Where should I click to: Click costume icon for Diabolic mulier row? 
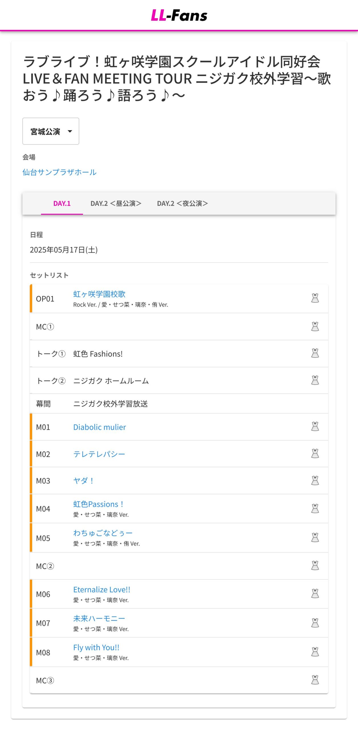coord(315,427)
